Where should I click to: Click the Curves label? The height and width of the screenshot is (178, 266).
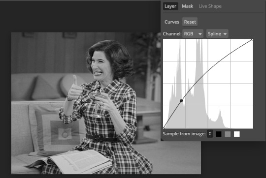click(172, 22)
